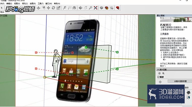Screen dimensions: 192x107
Task: Activate the Orbit camera tool
Action: (81, 8)
